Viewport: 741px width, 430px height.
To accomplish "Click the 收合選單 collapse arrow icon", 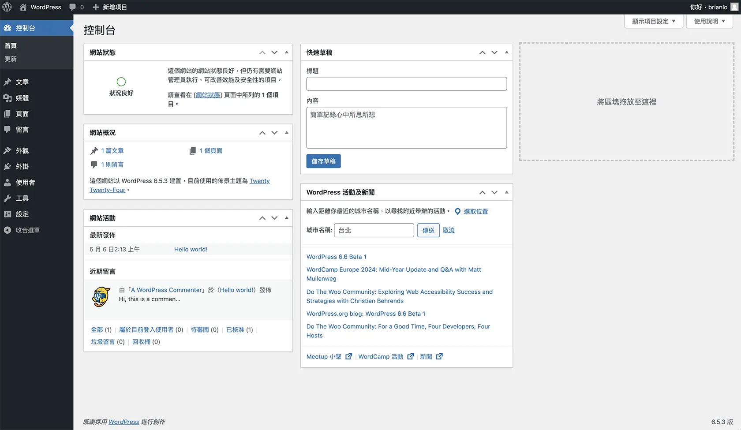I will [x=7, y=230].
